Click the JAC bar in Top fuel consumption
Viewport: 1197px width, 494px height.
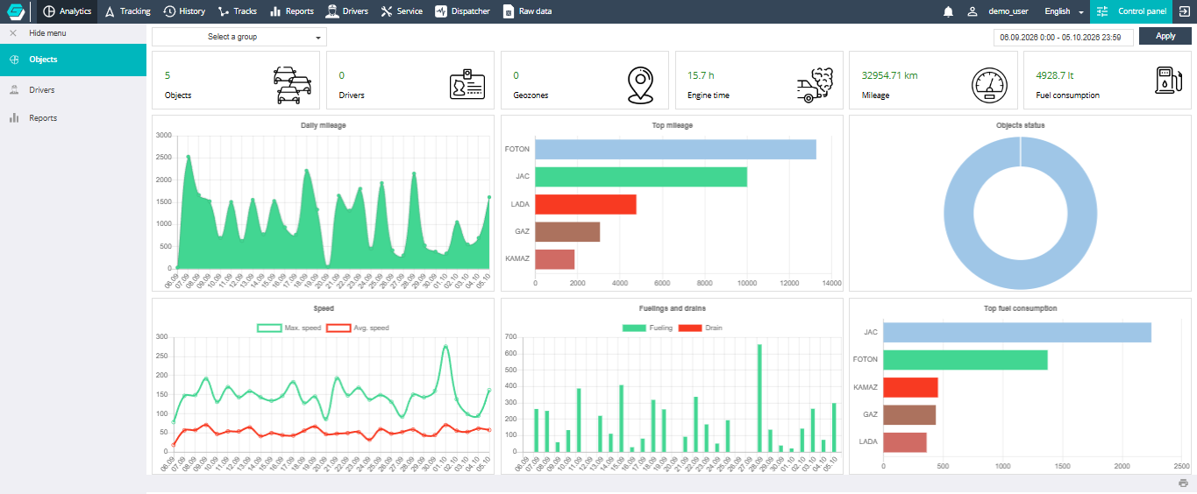click(1017, 332)
